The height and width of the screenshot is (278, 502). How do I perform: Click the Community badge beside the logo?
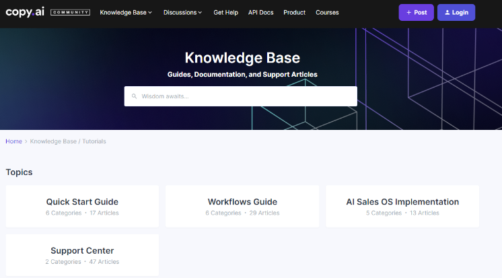[70, 12]
